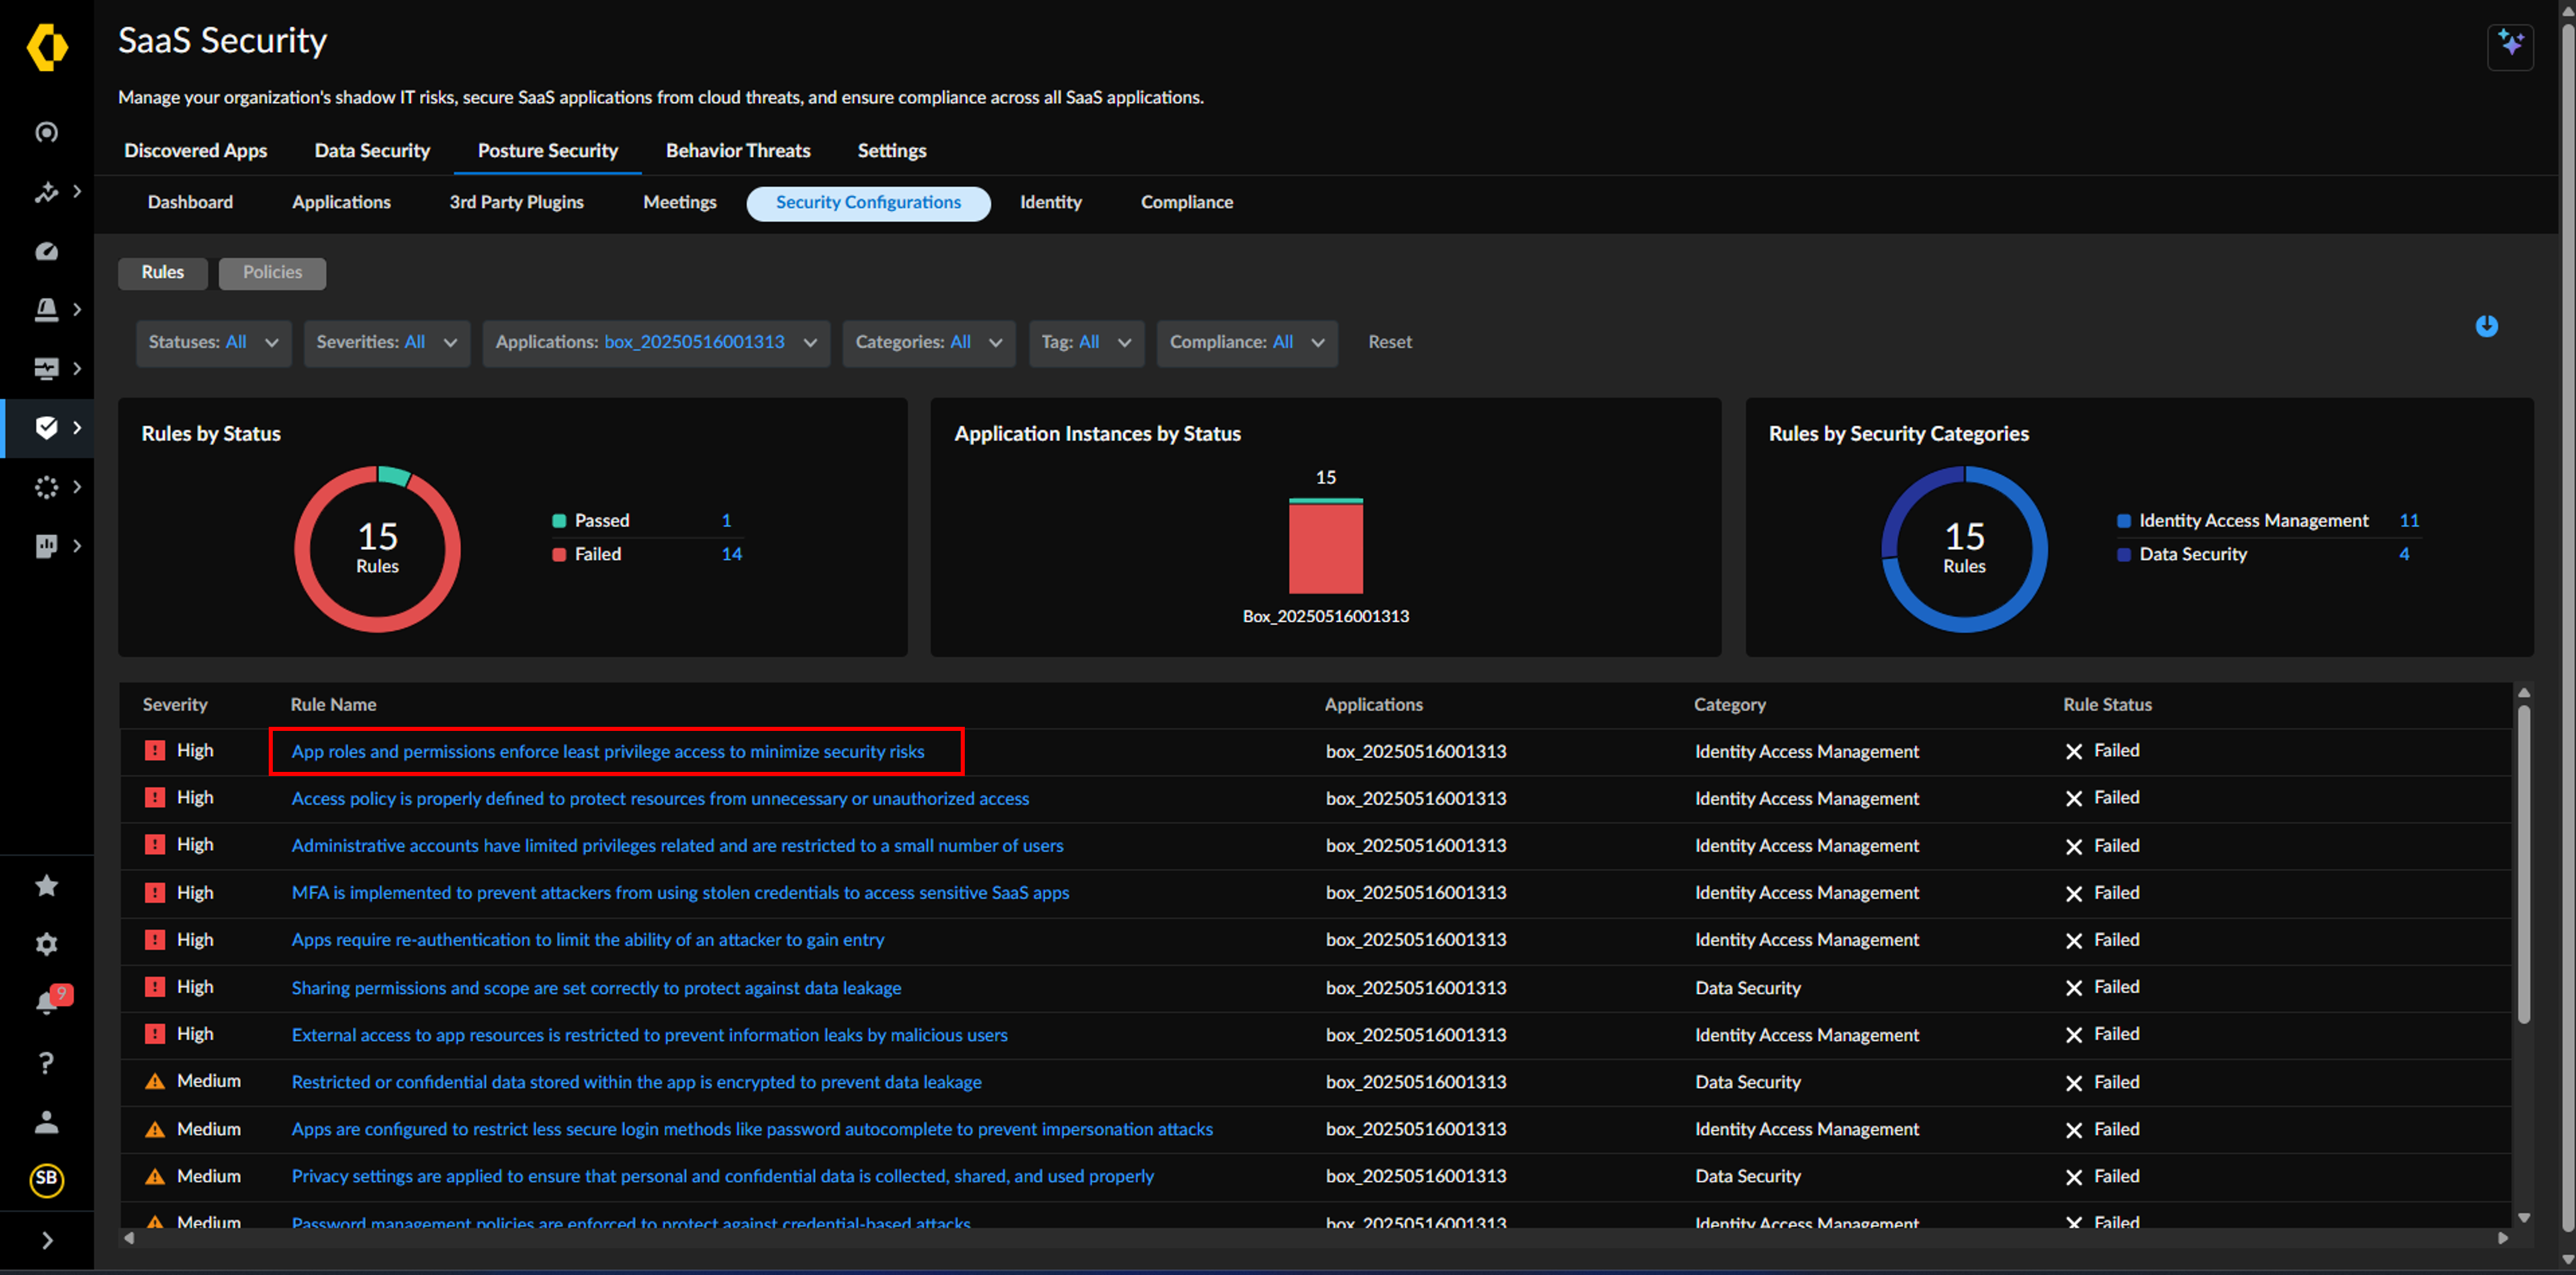2576x1275 pixels.
Task: Click the blue download icon
Action: click(x=2486, y=326)
